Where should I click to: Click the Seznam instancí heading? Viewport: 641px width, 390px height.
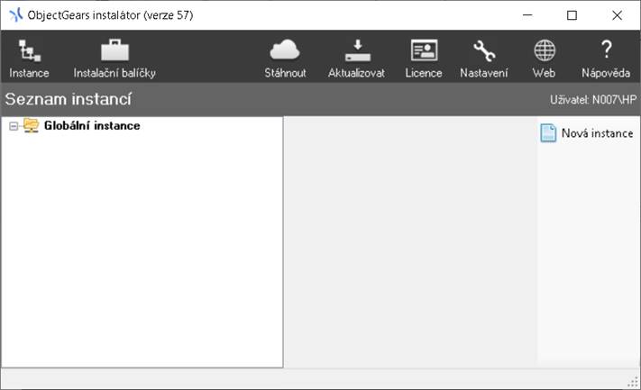point(69,99)
